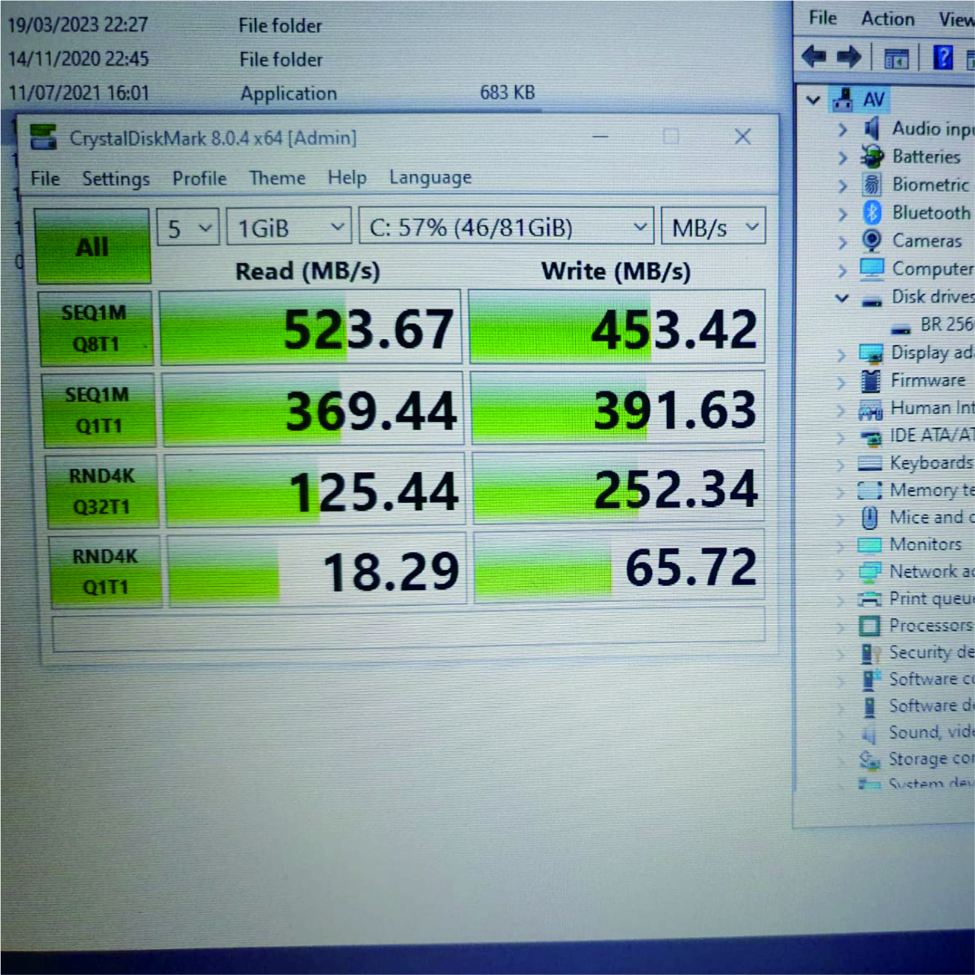Select the Keyboards icon
Viewport: 975px width, 975px height.
click(870, 463)
